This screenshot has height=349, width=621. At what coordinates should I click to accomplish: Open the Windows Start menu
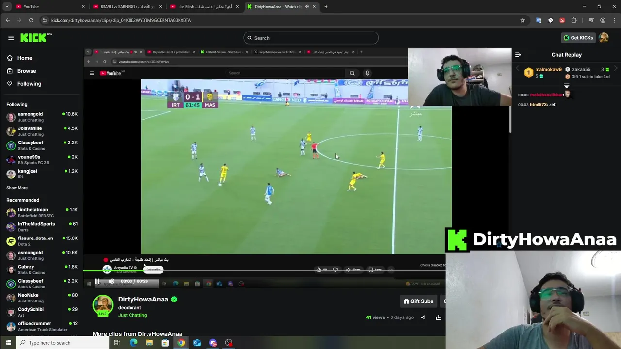(x=8, y=343)
